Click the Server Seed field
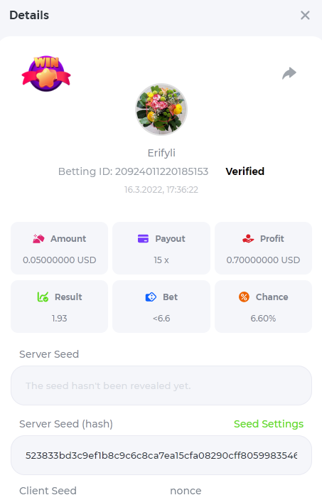322x500 pixels. (161, 385)
